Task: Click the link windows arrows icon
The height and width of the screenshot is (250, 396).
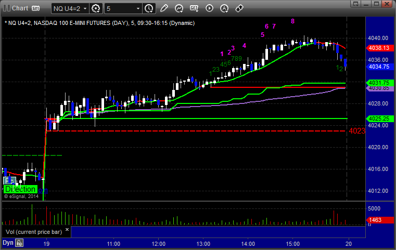Action: (x=239, y=8)
